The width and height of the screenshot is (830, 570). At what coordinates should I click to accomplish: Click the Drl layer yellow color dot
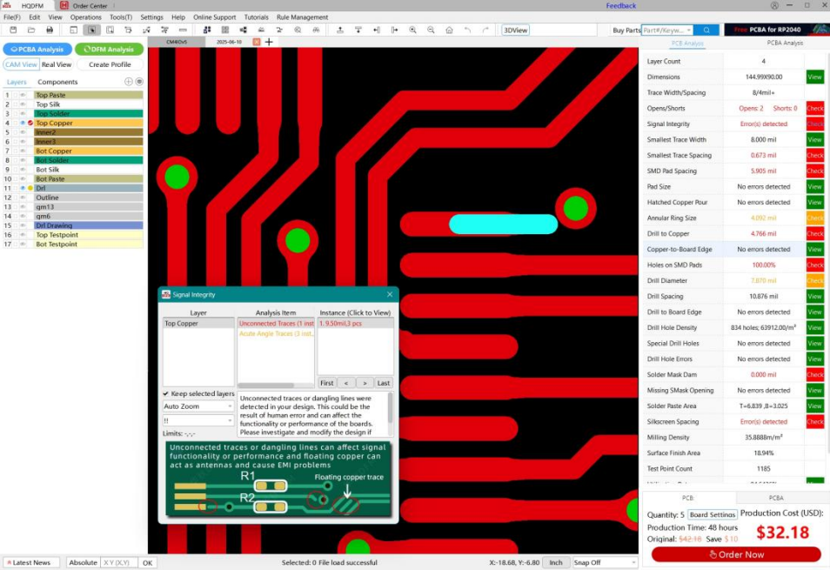coord(30,188)
